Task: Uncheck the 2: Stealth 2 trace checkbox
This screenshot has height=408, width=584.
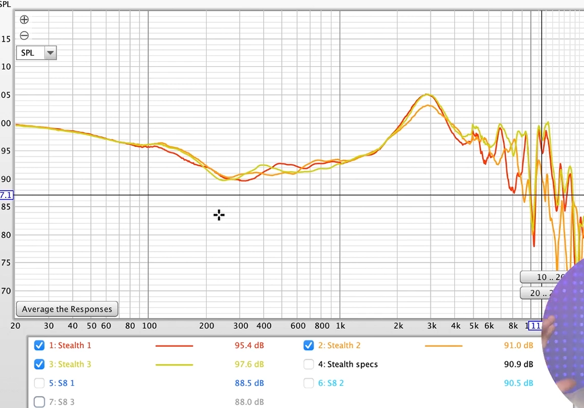Action: coord(308,345)
